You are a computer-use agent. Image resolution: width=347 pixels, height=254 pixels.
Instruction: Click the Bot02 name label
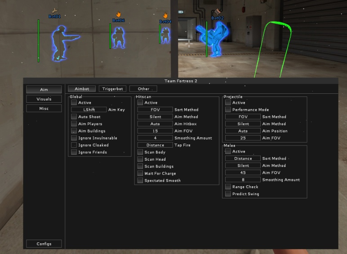pyautogui.click(x=218, y=18)
